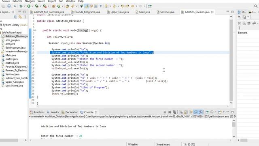
Task: Switch to the Declaration tab
Action: 70,112
